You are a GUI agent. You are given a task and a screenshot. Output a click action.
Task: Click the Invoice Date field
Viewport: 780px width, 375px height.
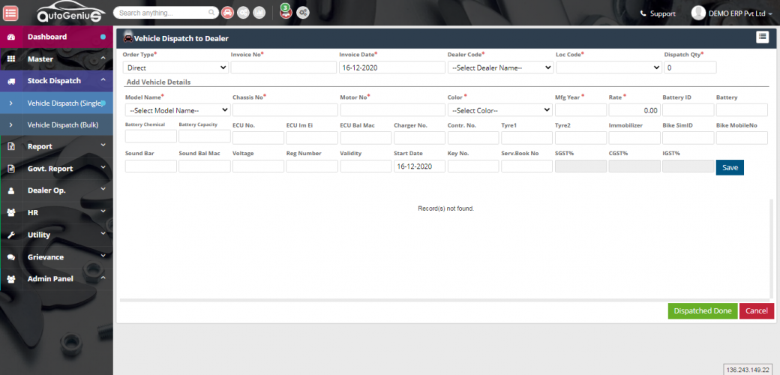[x=392, y=67]
